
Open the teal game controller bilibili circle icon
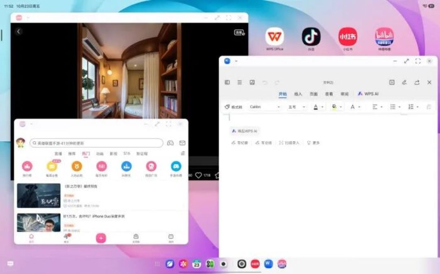coord(176,166)
